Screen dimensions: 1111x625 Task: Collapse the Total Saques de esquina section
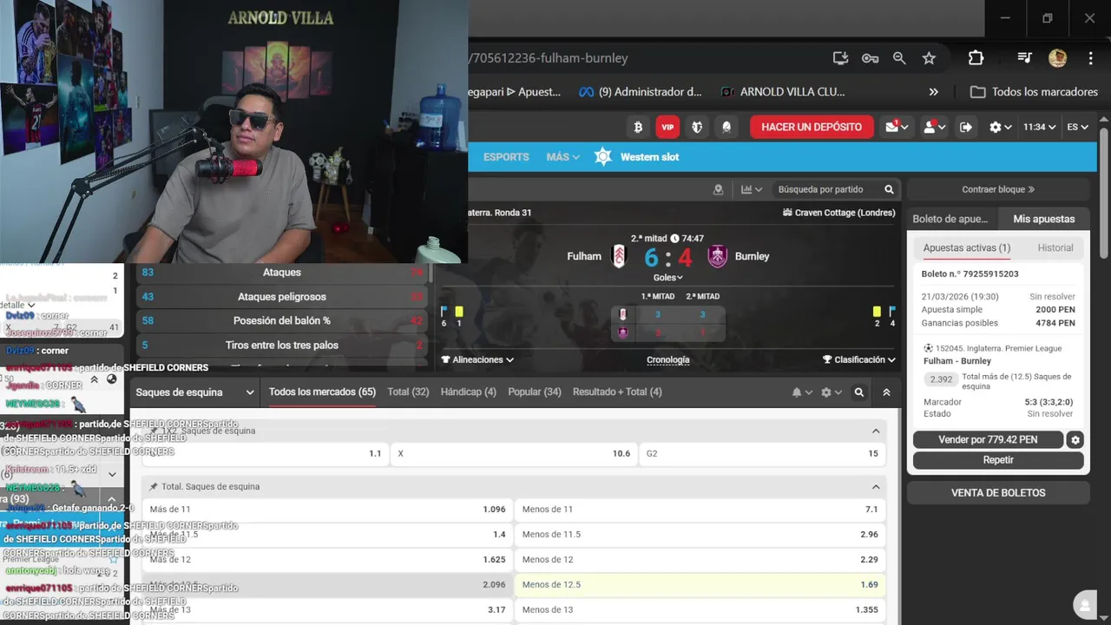pyautogui.click(x=876, y=487)
